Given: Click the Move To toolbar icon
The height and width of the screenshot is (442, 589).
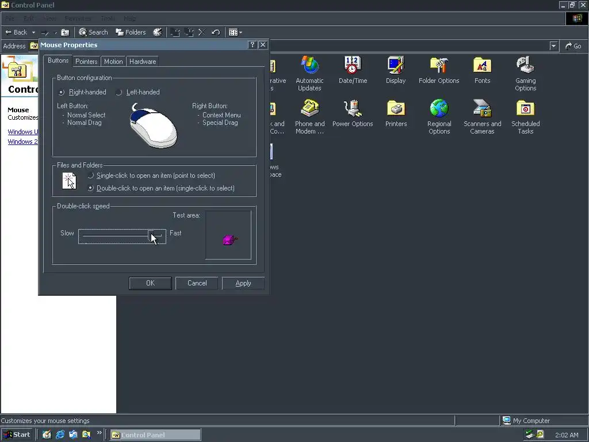Looking at the screenshot, I should 175,32.
